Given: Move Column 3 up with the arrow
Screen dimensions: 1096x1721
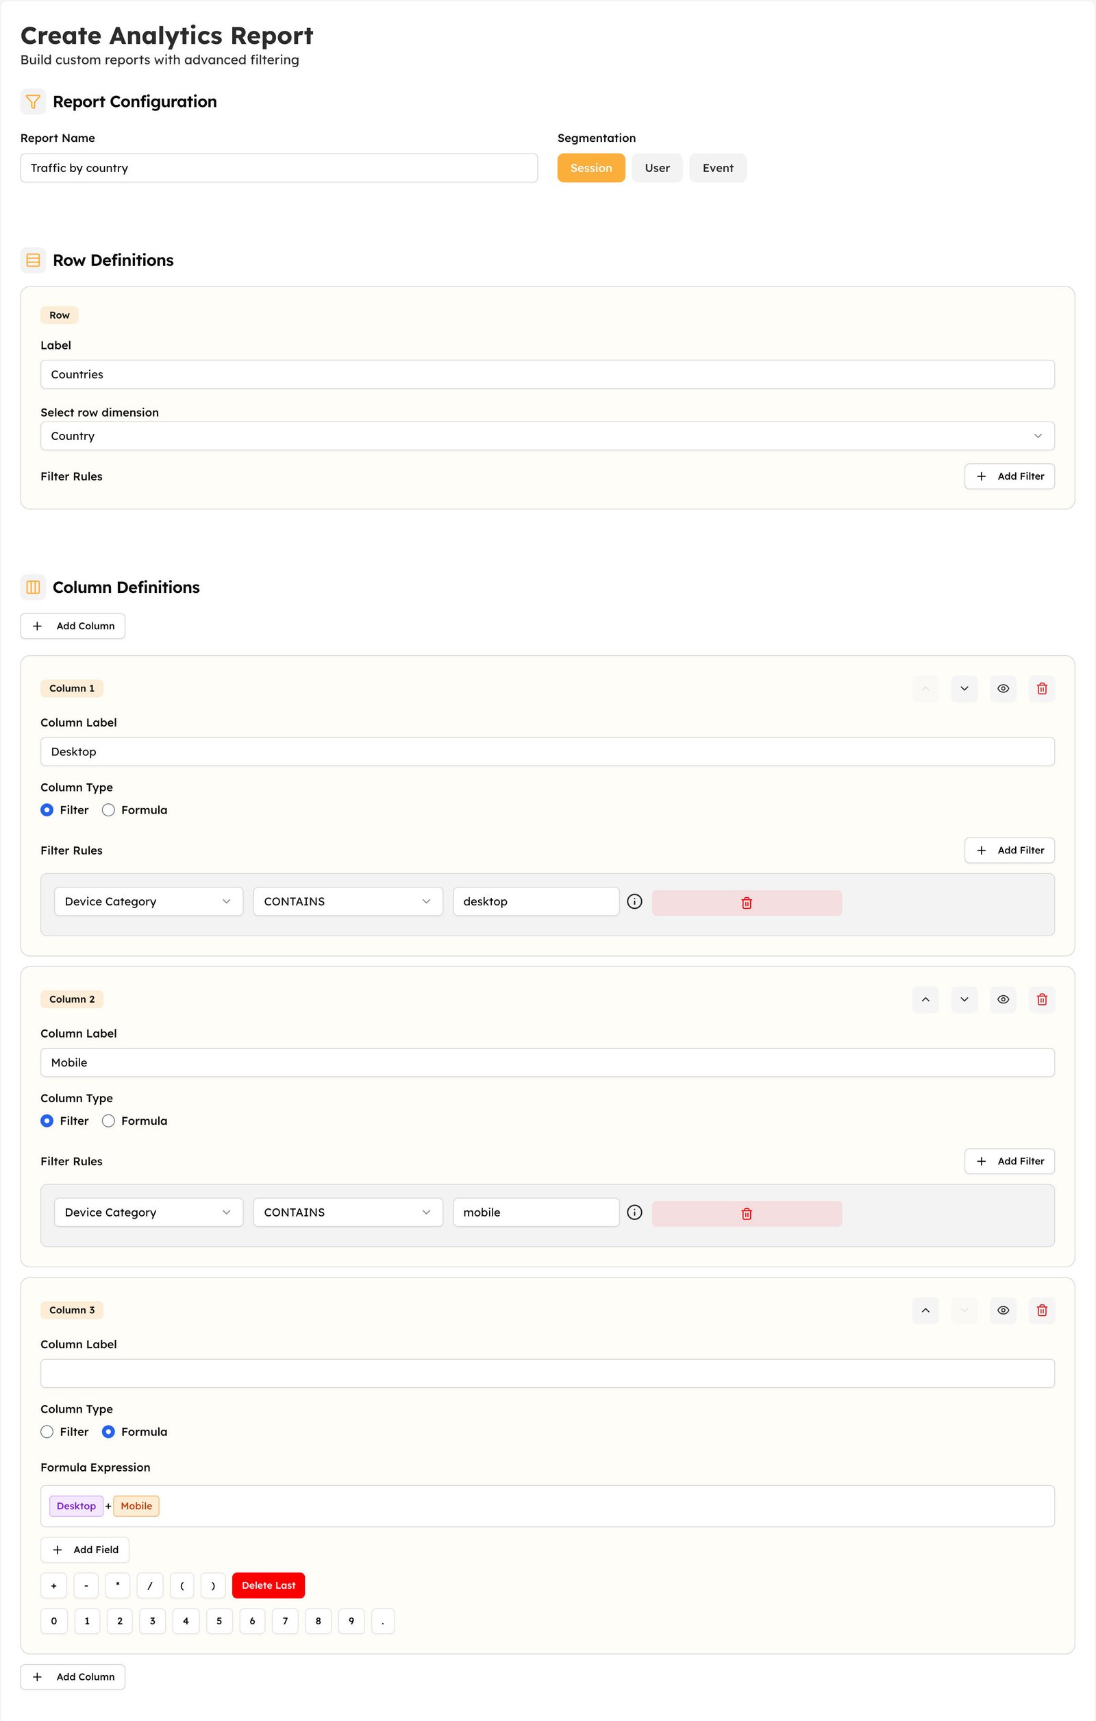Looking at the screenshot, I should pos(925,1310).
